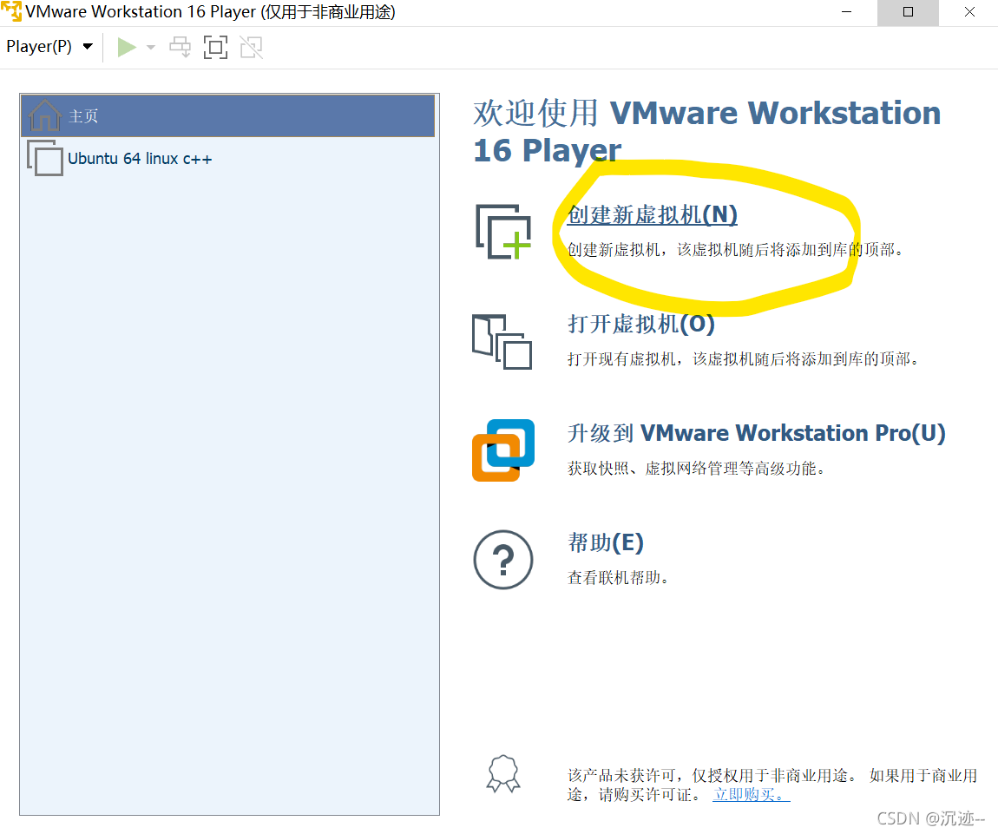The width and height of the screenshot is (998, 834).
Task: Click the green power on play icon
Action: tap(127, 47)
